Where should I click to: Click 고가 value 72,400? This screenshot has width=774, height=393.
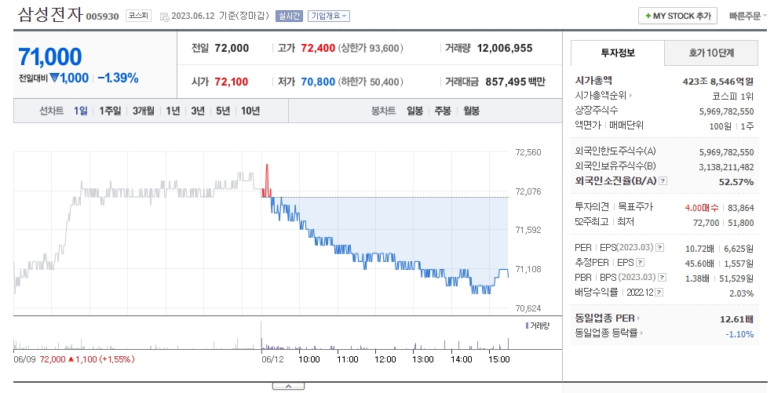(x=318, y=48)
